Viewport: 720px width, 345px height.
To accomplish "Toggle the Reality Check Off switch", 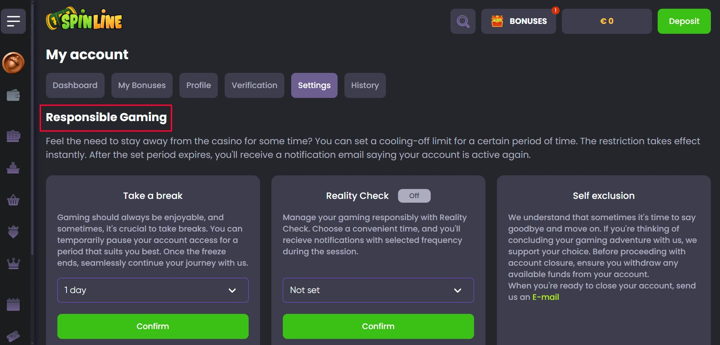I will click(x=414, y=196).
